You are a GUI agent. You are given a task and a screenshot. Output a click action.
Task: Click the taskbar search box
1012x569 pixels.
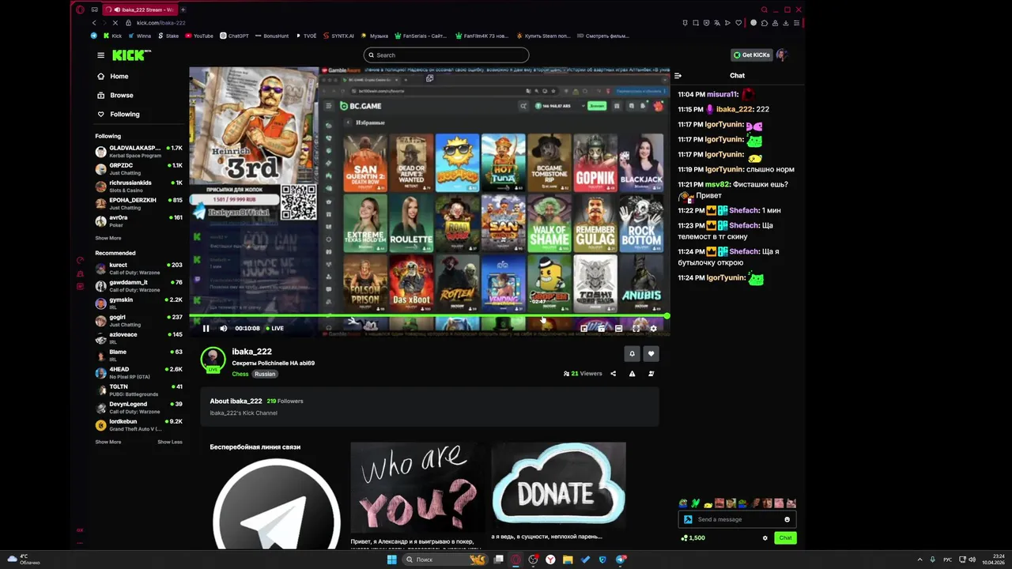tap(444, 560)
